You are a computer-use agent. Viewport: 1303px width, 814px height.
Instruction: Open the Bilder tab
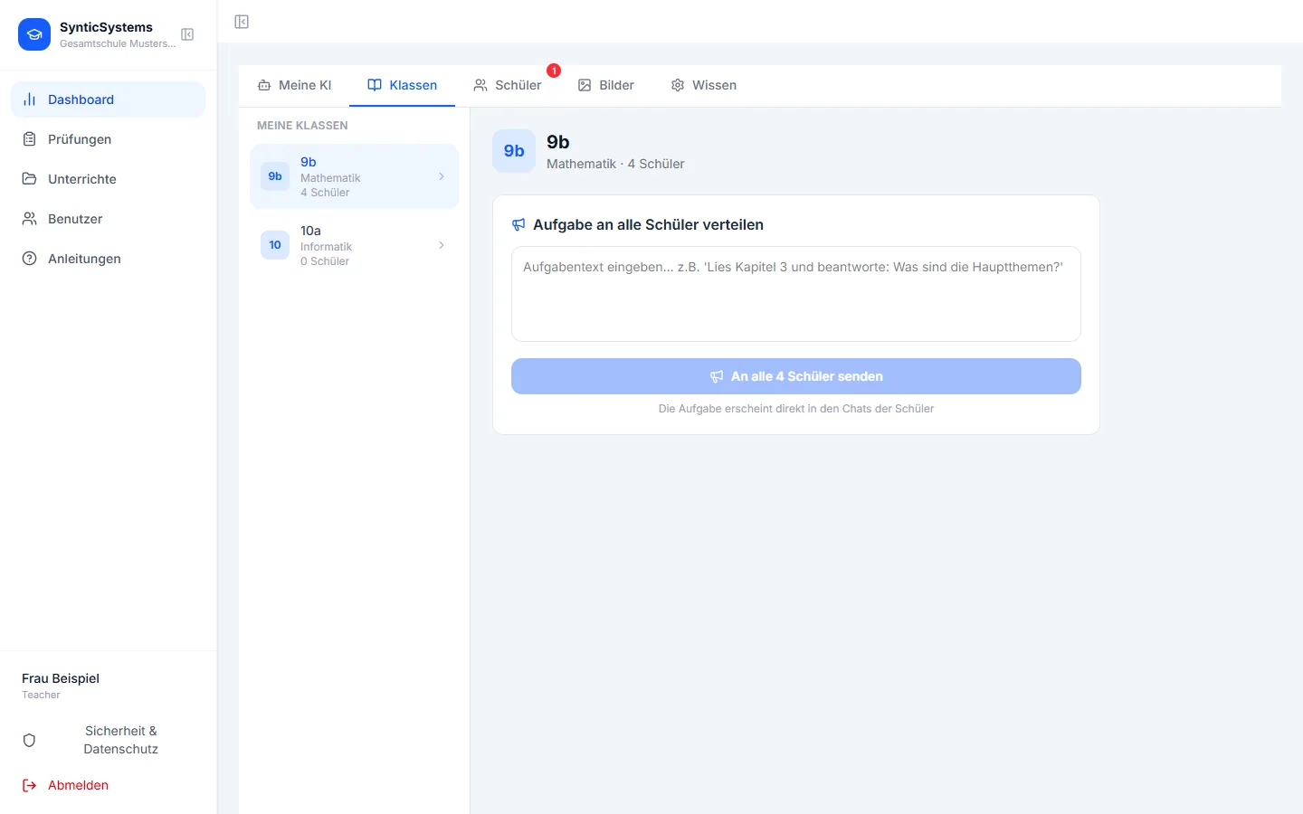click(x=605, y=85)
